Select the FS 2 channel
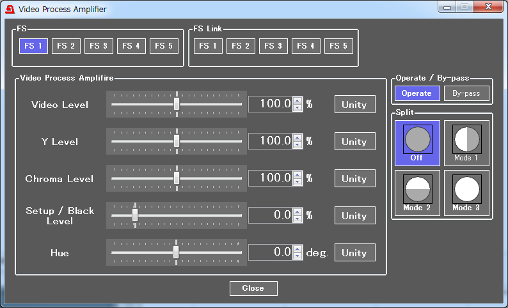The width and height of the screenshot is (508, 308). pyautogui.click(x=66, y=46)
